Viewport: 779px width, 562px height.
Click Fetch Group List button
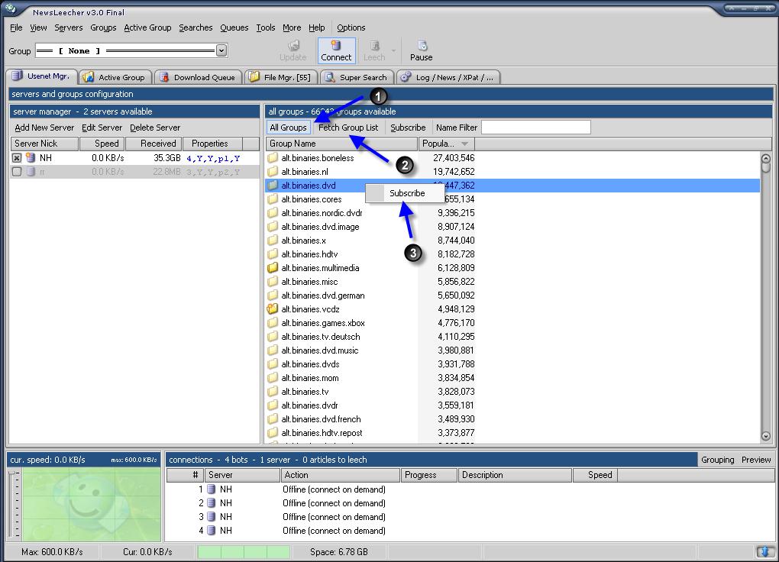pos(347,128)
